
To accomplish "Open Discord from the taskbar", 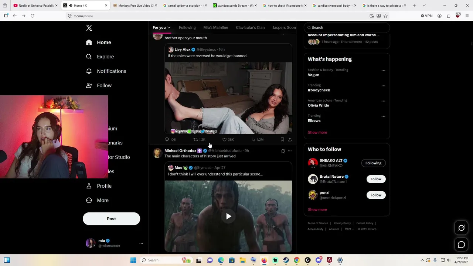I will click(319, 260).
